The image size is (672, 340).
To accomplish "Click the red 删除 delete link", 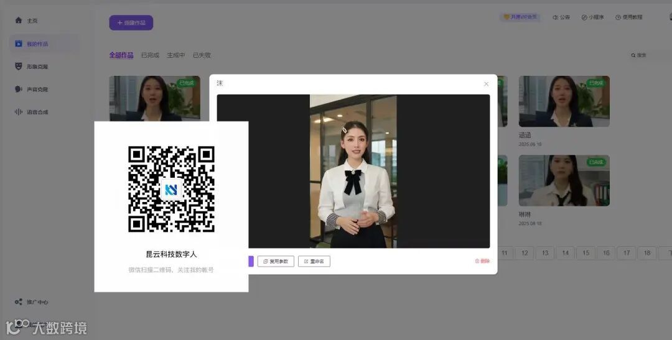I will (x=482, y=261).
